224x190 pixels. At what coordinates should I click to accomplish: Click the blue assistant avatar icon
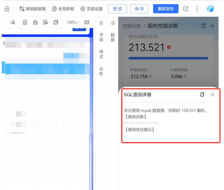coord(210,9)
